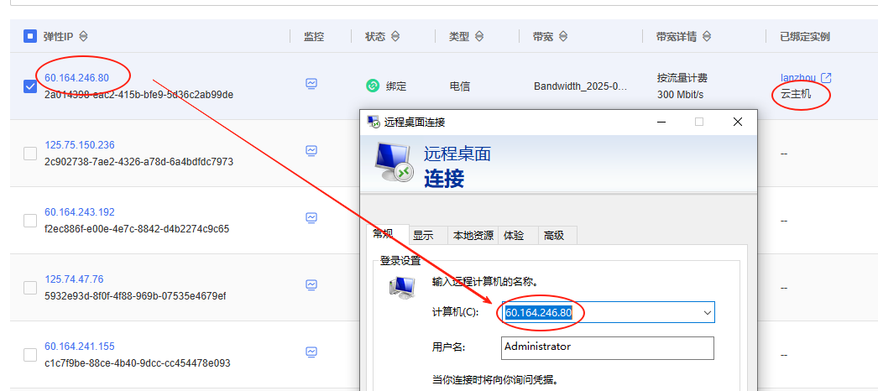Open elastic IP 60.164.241.155 link
Viewport: 878px width, 391px height.
(x=80, y=347)
